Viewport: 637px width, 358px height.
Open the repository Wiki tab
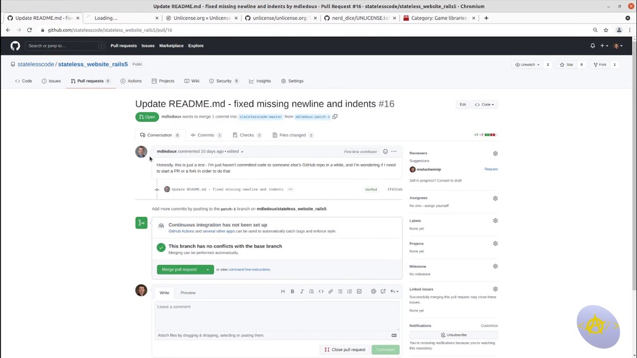pyautogui.click(x=192, y=81)
